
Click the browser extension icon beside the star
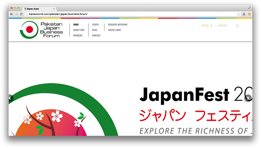[x=244, y=14]
